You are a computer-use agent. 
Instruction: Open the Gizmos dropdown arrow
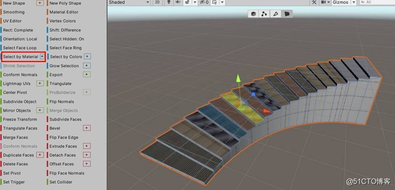[354, 2]
